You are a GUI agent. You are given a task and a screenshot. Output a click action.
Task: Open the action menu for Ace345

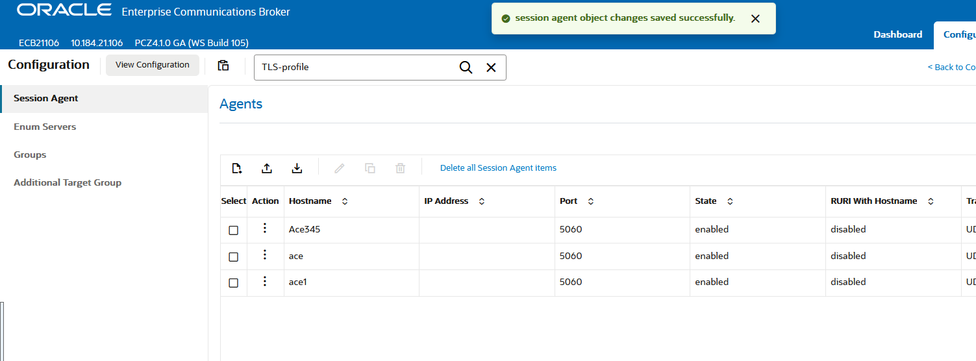point(265,228)
